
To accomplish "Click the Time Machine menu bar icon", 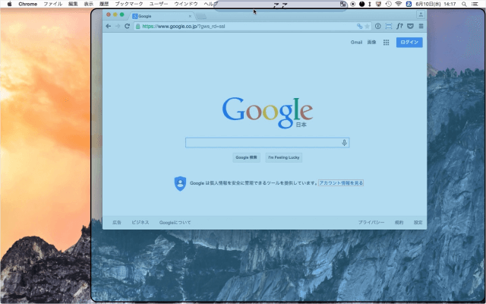I will point(388,4).
